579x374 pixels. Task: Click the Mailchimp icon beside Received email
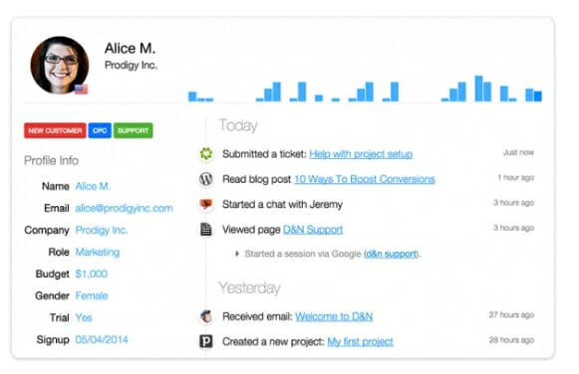point(206,316)
